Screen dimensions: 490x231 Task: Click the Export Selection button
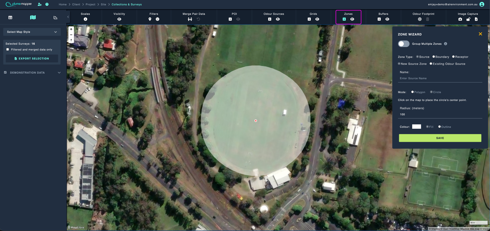(32, 59)
